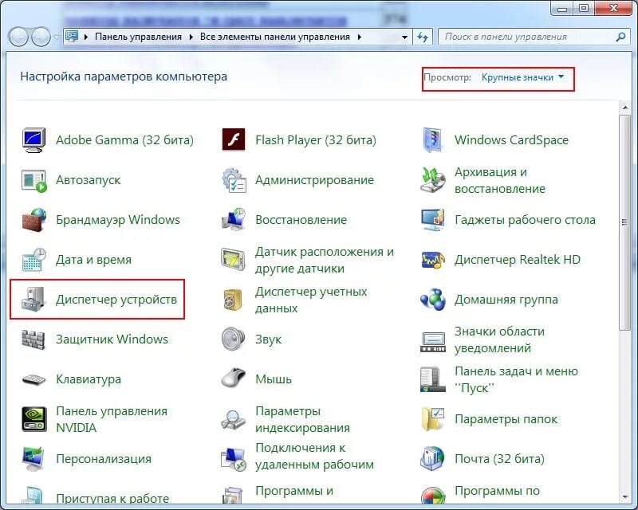Open the Почта (32 бита) icon

point(432,459)
